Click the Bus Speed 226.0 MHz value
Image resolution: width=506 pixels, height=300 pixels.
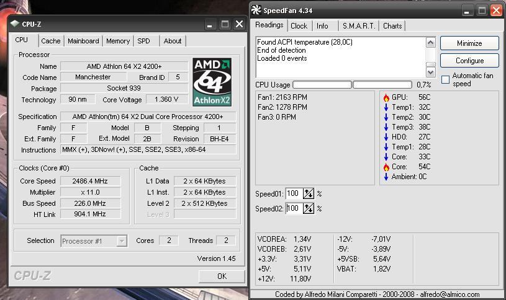coord(90,203)
